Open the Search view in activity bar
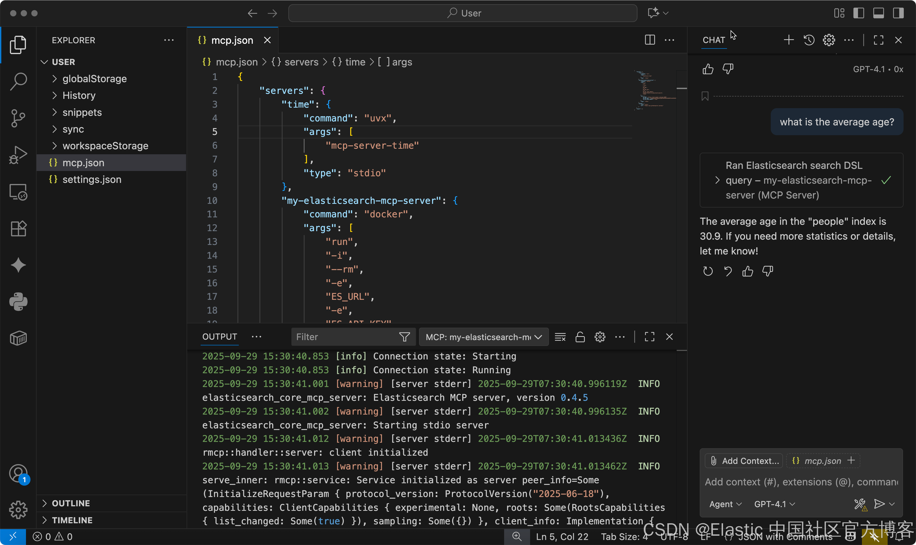Viewport: 916px width, 545px height. pos(18,81)
